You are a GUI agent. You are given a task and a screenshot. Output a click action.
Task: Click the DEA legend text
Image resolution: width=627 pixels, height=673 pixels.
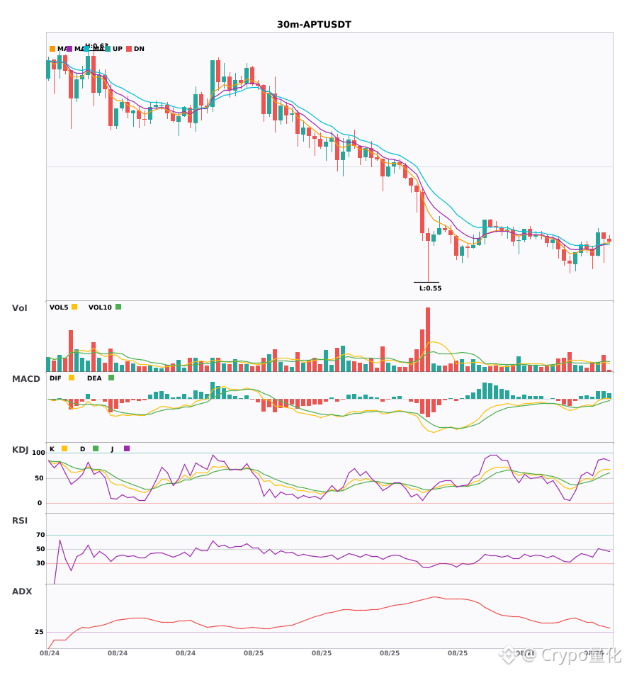(94, 378)
